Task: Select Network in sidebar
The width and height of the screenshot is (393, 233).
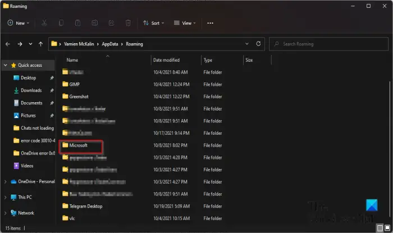Action: 26,213
